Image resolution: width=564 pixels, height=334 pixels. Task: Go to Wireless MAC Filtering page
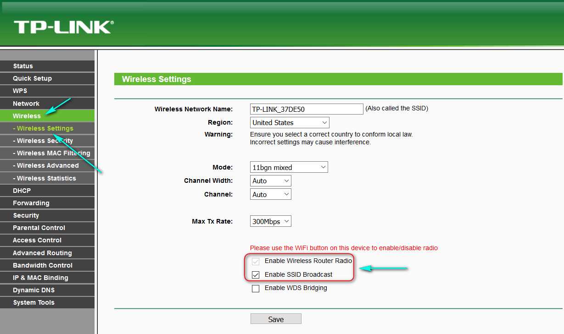point(47,153)
